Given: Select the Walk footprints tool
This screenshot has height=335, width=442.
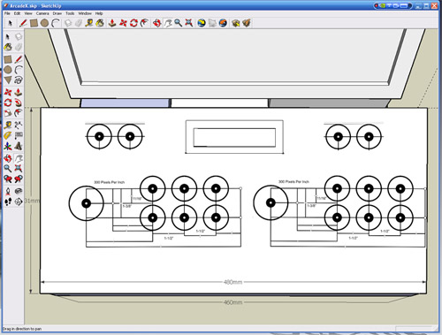Looking at the screenshot, I should click(8, 202).
